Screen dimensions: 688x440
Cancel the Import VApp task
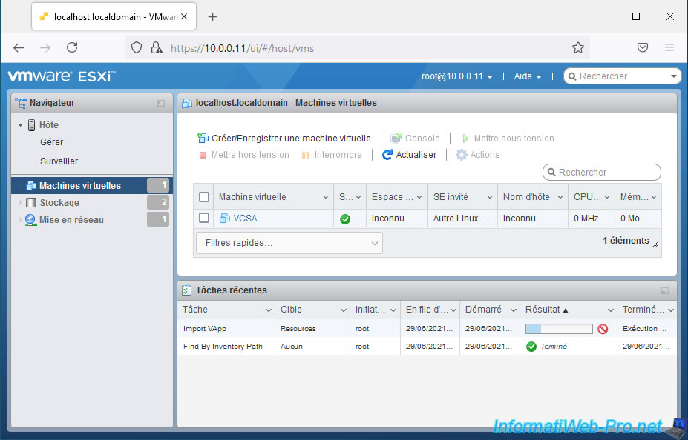(603, 329)
